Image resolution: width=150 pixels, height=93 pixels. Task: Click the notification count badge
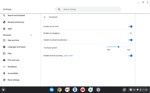(131, 90)
